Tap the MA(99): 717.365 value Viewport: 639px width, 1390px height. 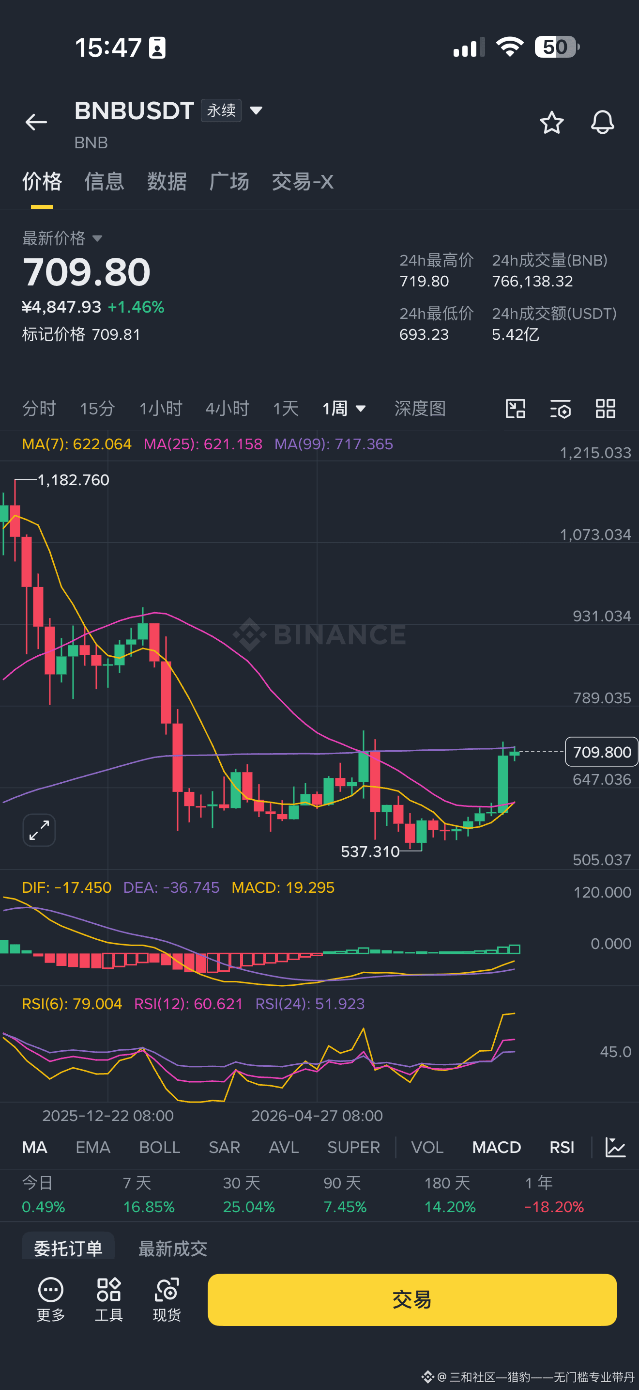point(334,444)
